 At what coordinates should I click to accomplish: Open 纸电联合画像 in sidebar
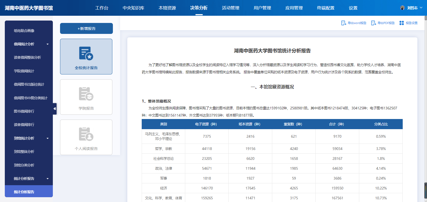coord(24,31)
